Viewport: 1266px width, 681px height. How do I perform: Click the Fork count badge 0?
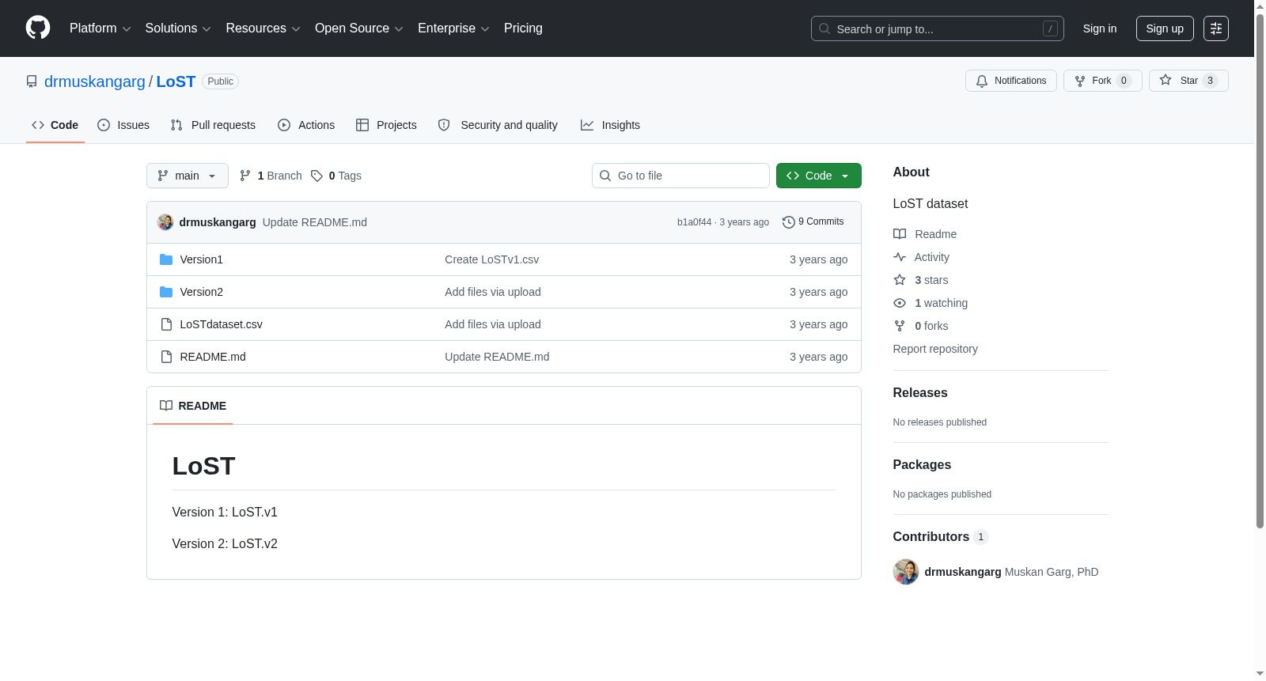[x=1124, y=81]
